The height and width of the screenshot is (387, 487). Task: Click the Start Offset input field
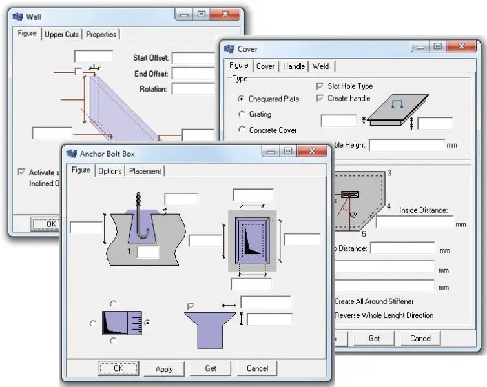(192, 58)
